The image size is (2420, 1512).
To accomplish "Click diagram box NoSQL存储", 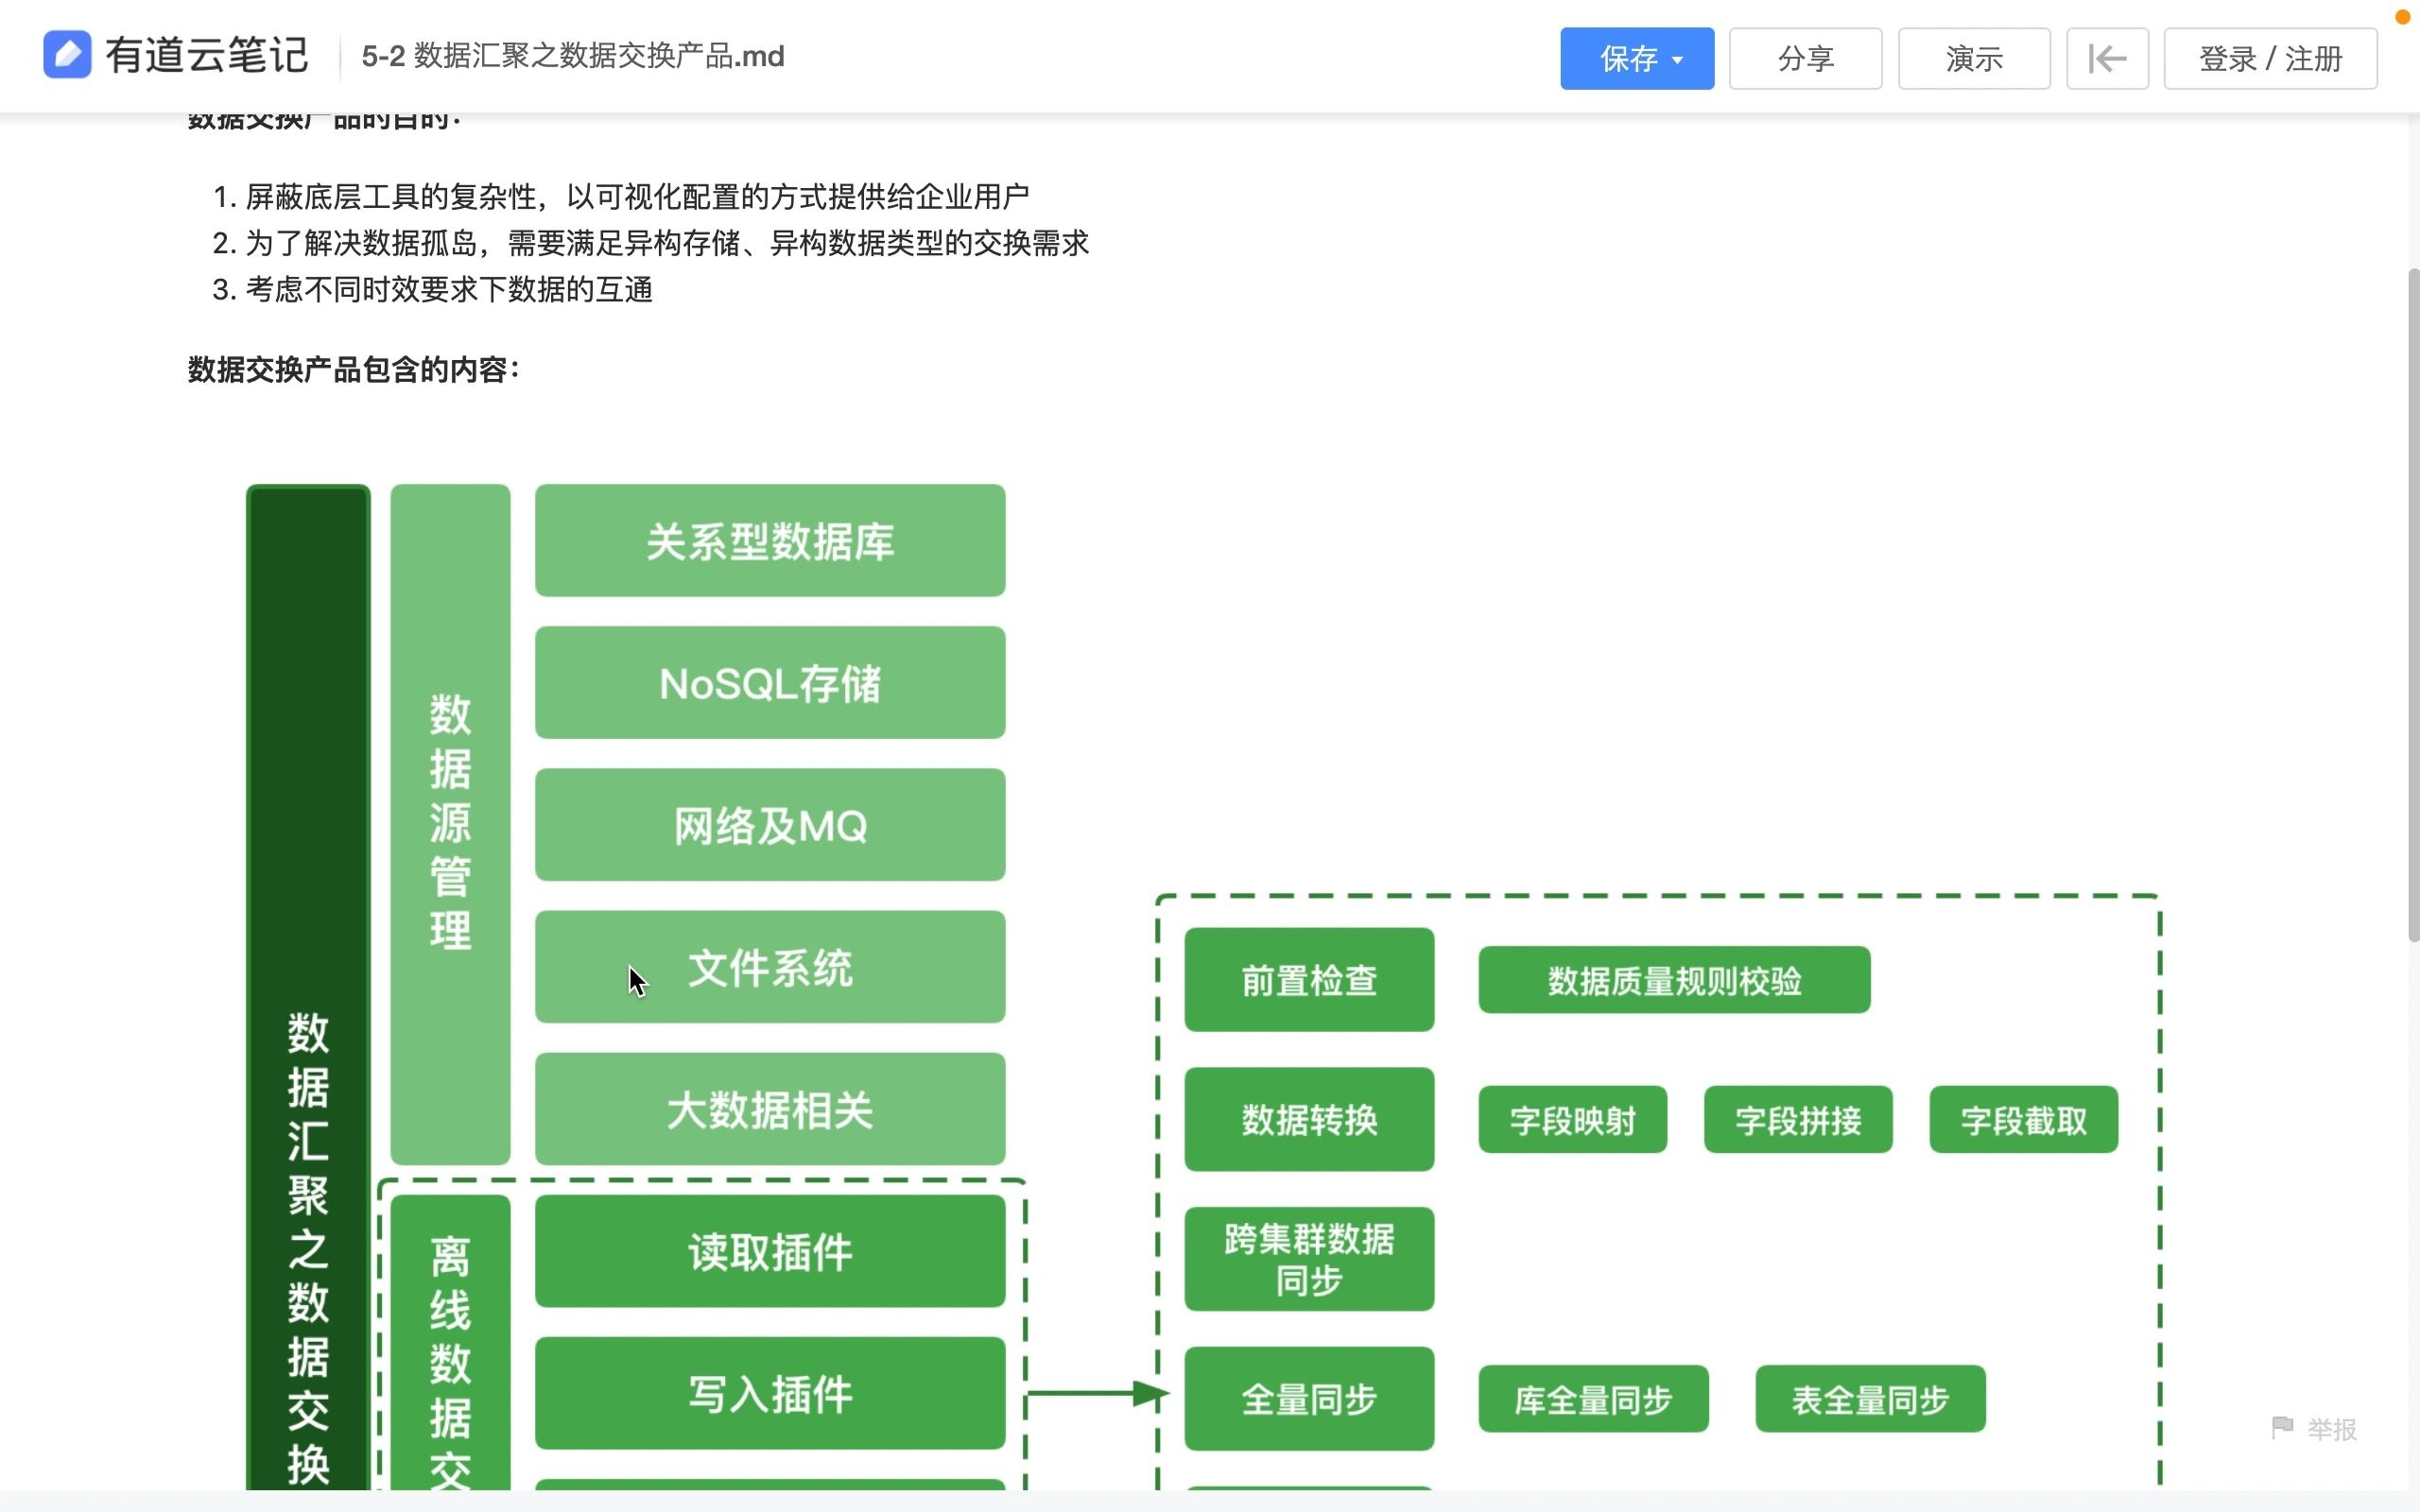I will tap(770, 683).
